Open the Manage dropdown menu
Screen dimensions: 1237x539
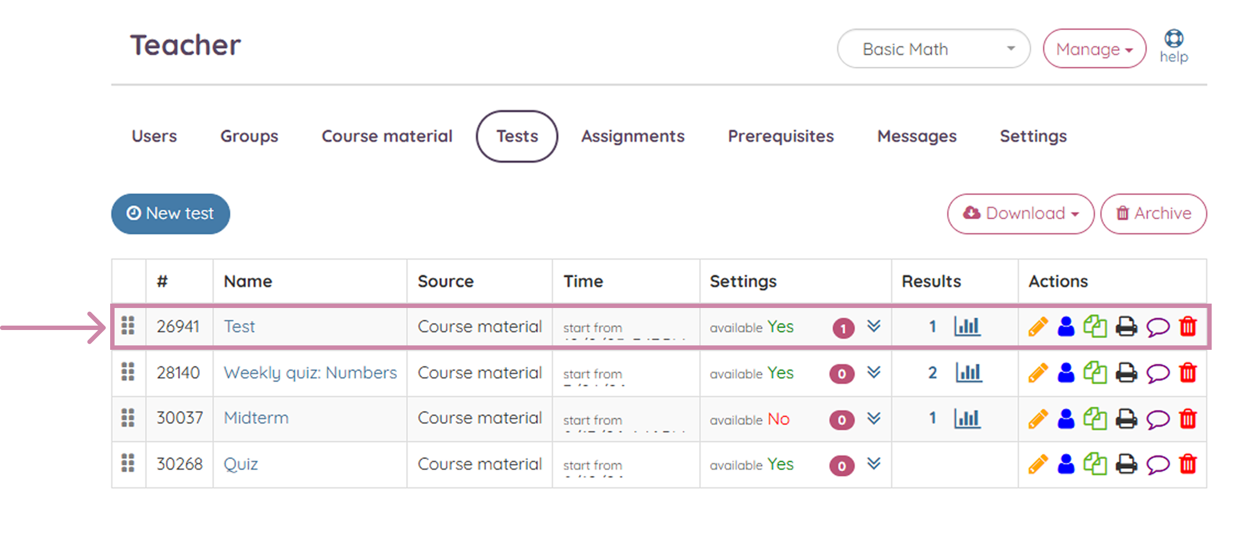coord(1094,49)
